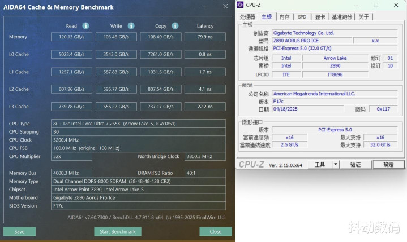Click the DRAM:FSB Ratio value 40:1
407x242 pixels.
point(205,173)
